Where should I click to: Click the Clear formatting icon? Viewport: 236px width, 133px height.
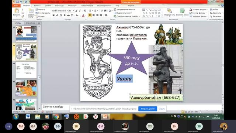click(85, 11)
